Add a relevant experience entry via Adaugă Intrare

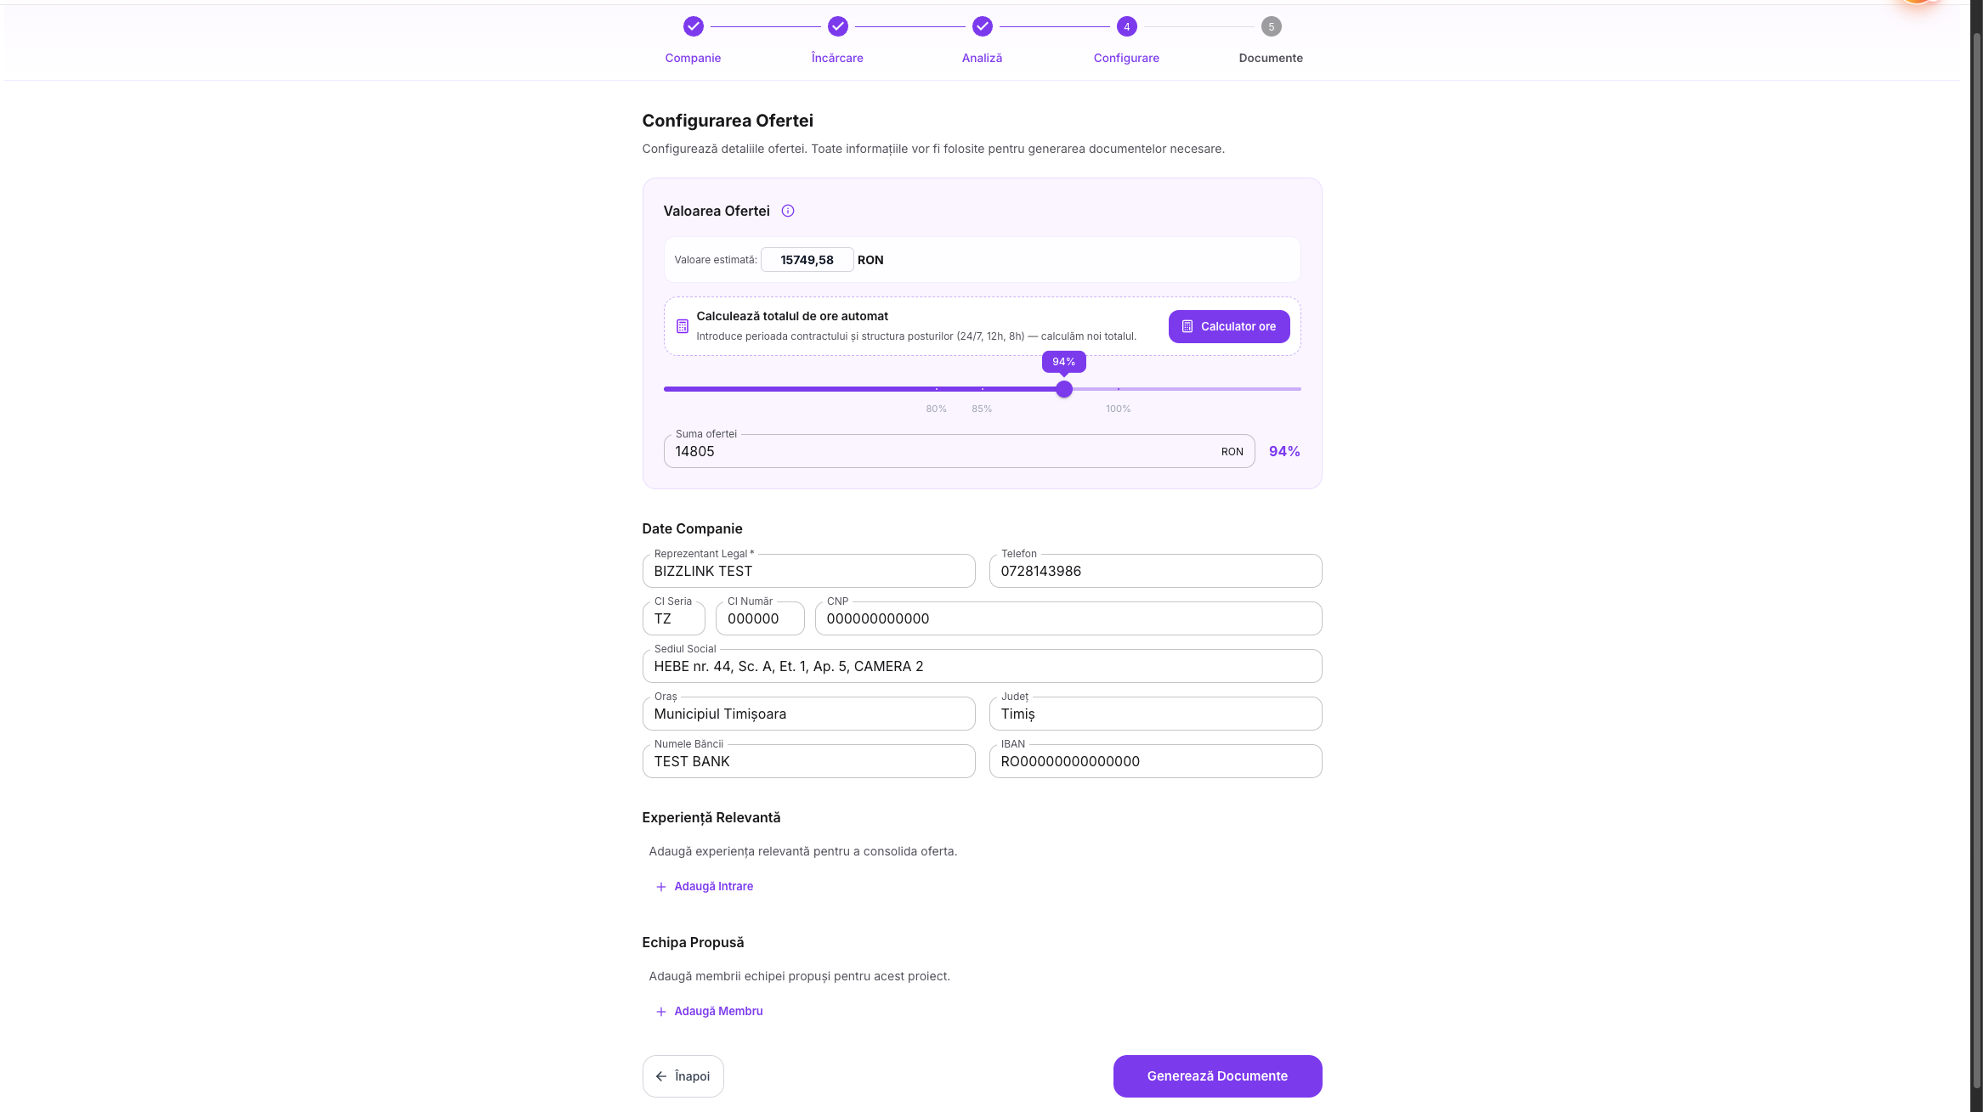(705, 886)
